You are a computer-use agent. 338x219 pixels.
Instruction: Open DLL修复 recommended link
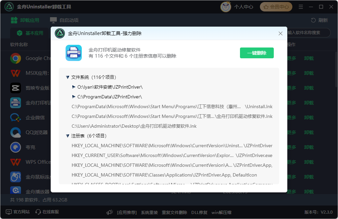pyautogui.click(x=199, y=213)
